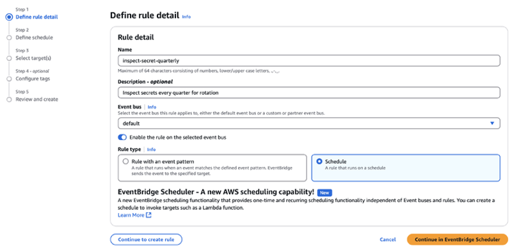Click the Configure tags step label
Image resolution: width=512 pixels, height=252 pixels.
pyautogui.click(x=33, y=79)
